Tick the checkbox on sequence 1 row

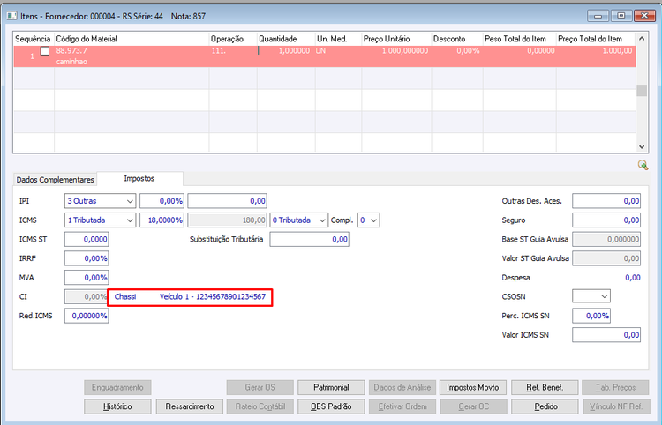tap(45, 51)
